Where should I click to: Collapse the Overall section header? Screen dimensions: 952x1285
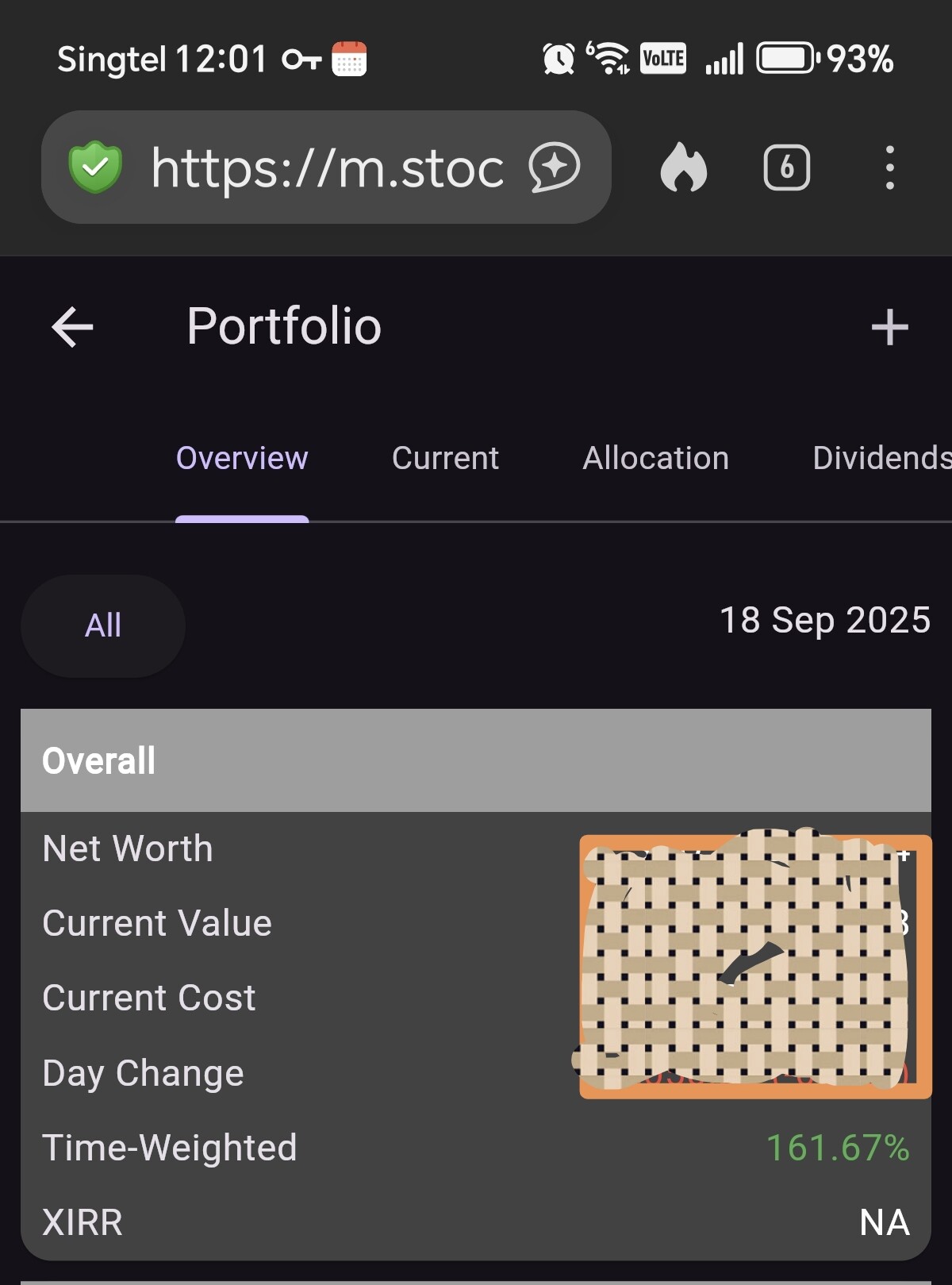(x=475, y=760)
